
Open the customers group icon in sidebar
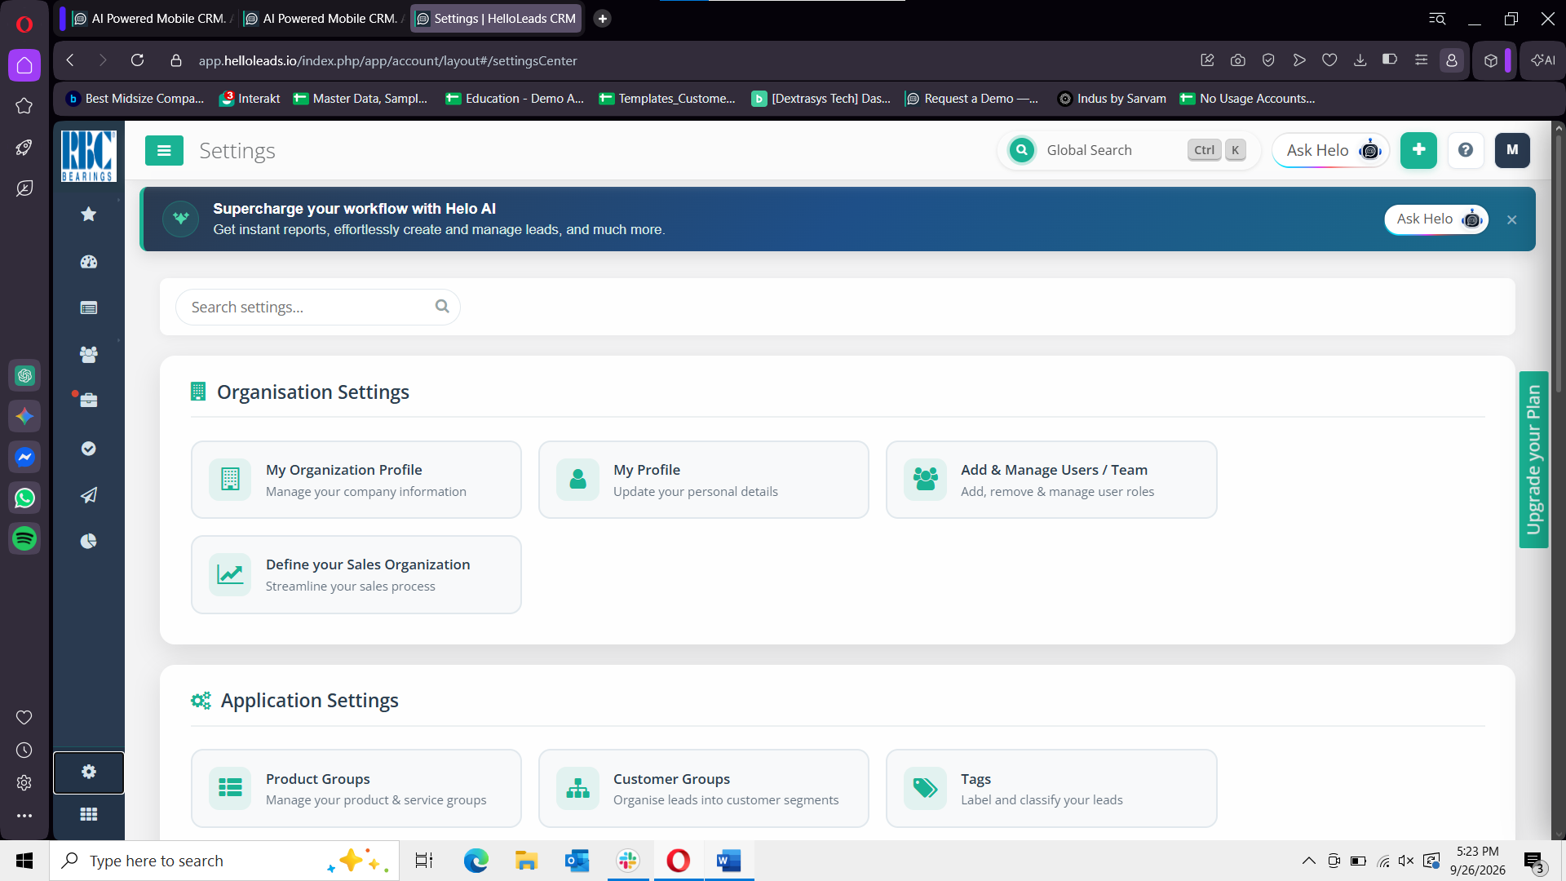[x=89, y=354]
